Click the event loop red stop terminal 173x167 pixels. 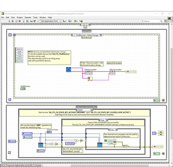[x=163, y=100]
